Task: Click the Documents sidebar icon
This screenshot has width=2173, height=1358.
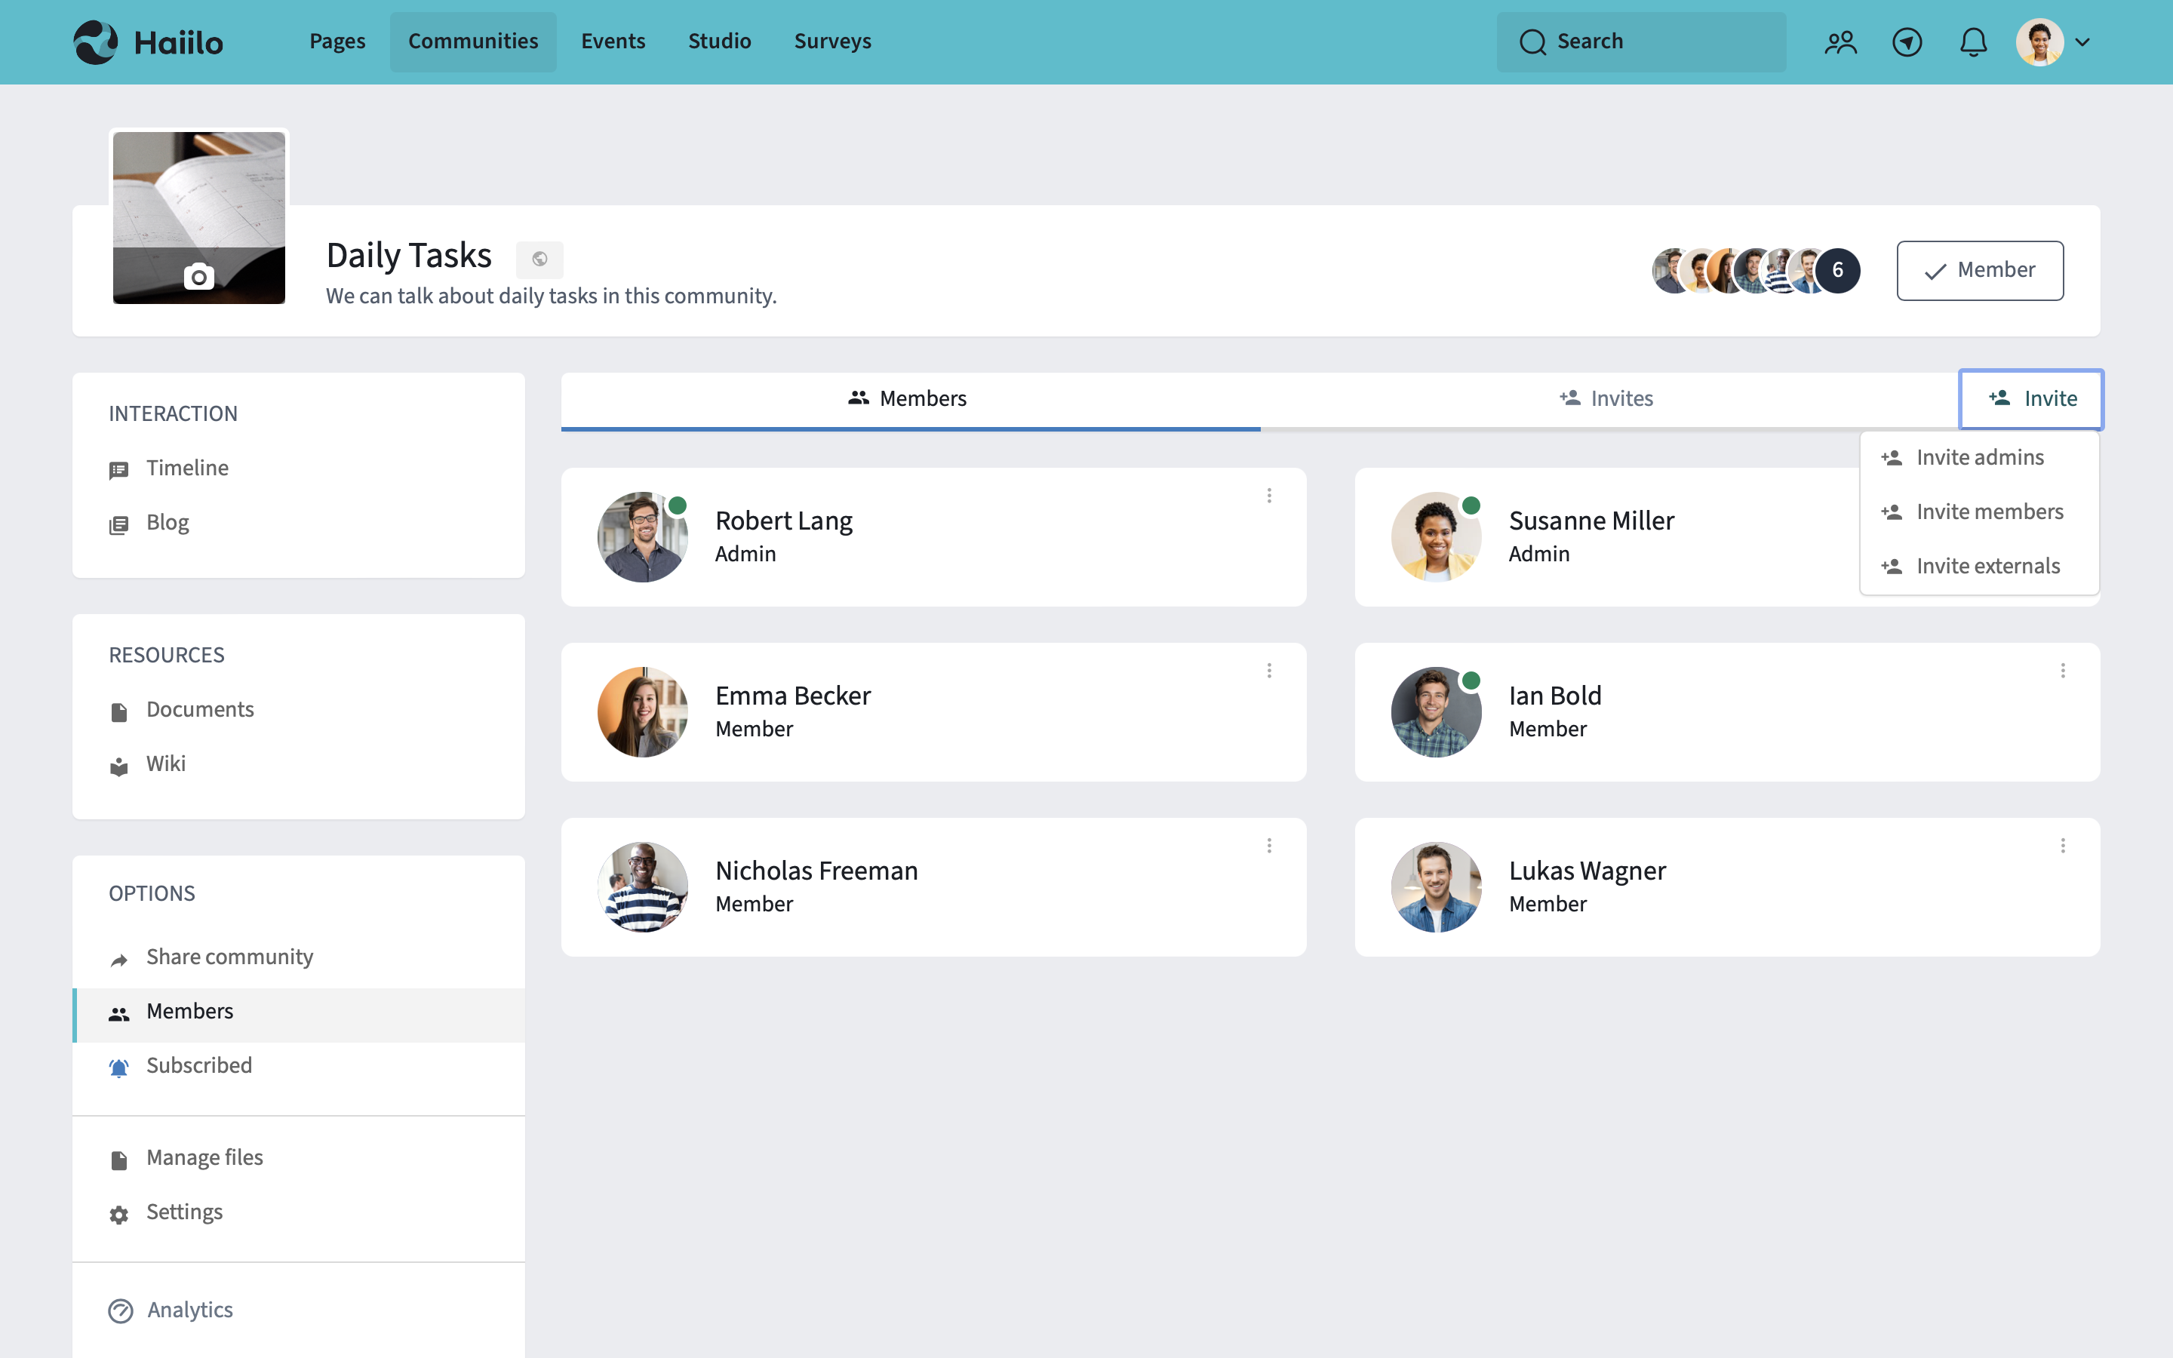Action: (118, 712)
